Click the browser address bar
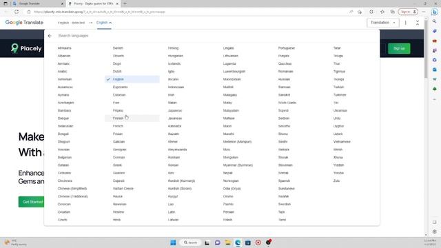This screenshot has height=248, width=441. coord(185,12)
